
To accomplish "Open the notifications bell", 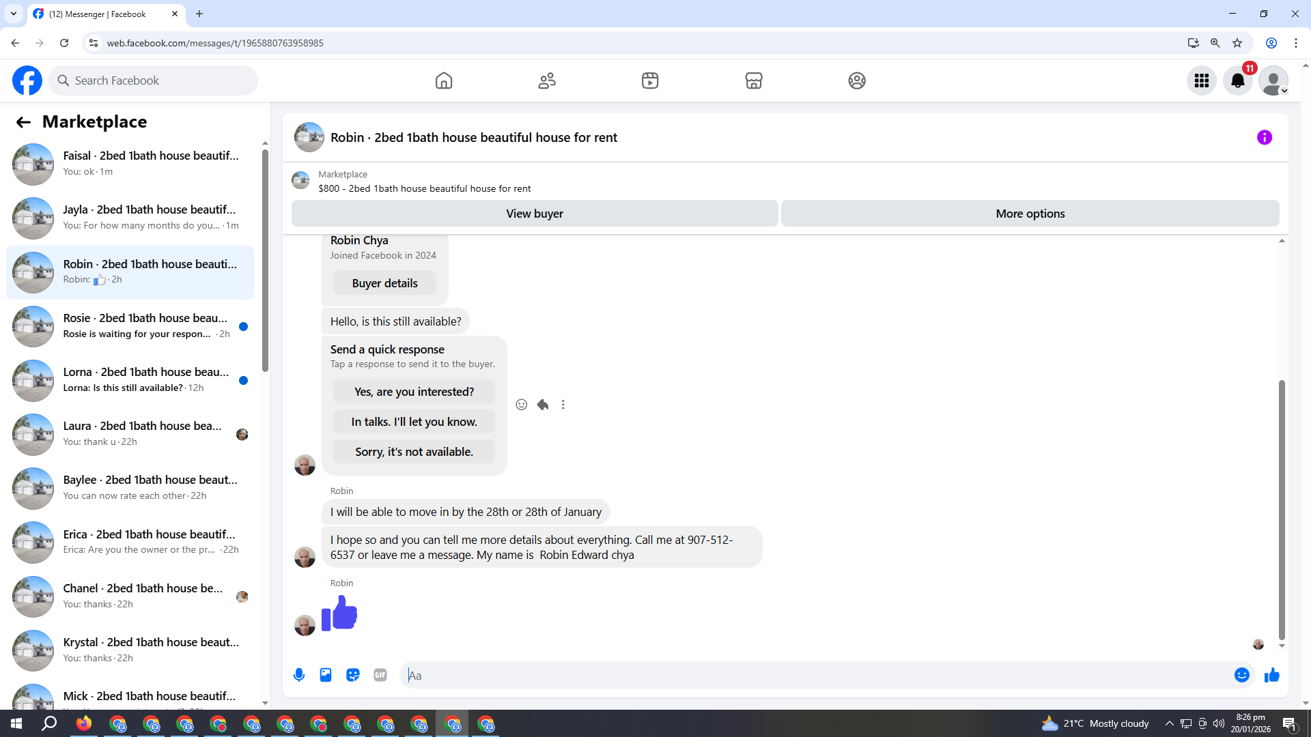I will 1238,81.
